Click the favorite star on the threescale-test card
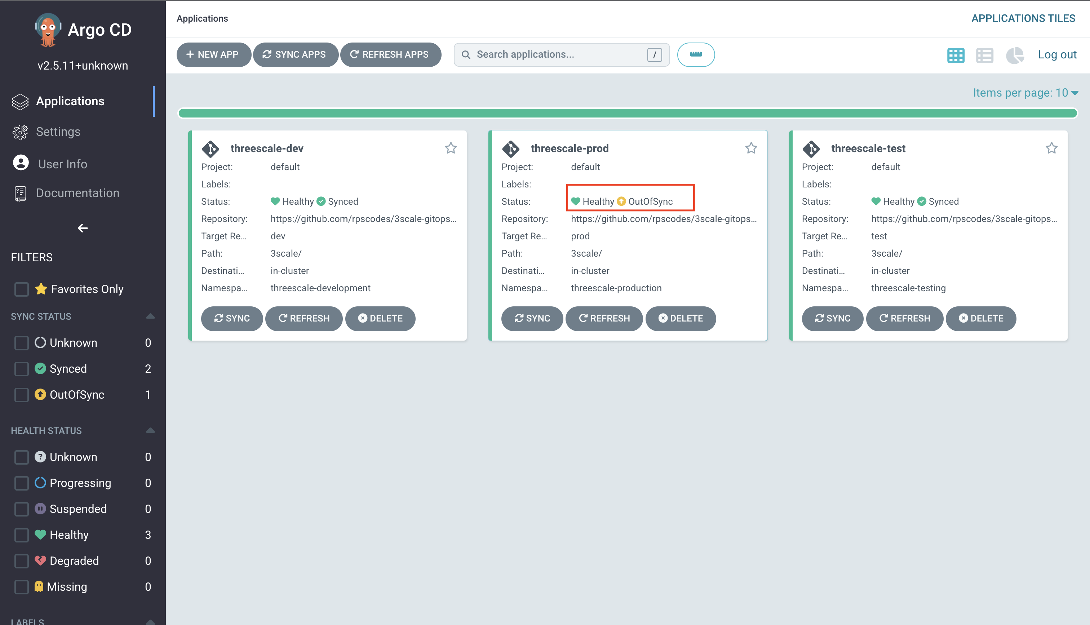The height and width of the screenshot is (625, 1090). click(1051, 148)
